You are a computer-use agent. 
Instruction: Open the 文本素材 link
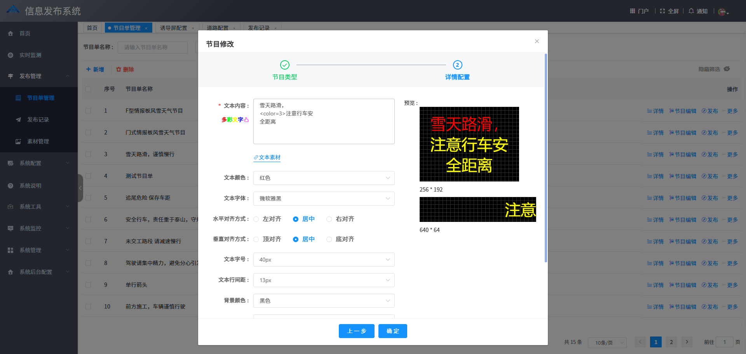point(267,157)
